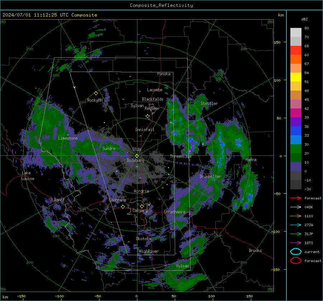
Task: Click the Okotoks label
Action: [144, 238]
